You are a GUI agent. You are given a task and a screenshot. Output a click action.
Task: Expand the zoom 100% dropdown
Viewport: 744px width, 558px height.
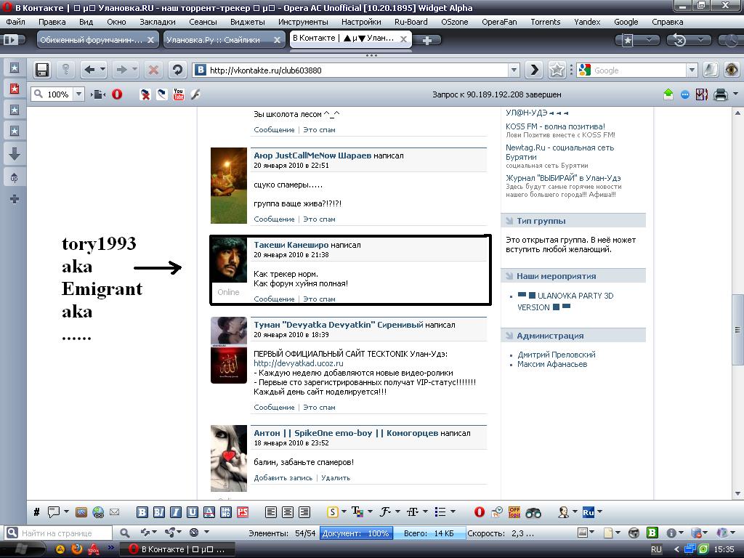(78, 94)
